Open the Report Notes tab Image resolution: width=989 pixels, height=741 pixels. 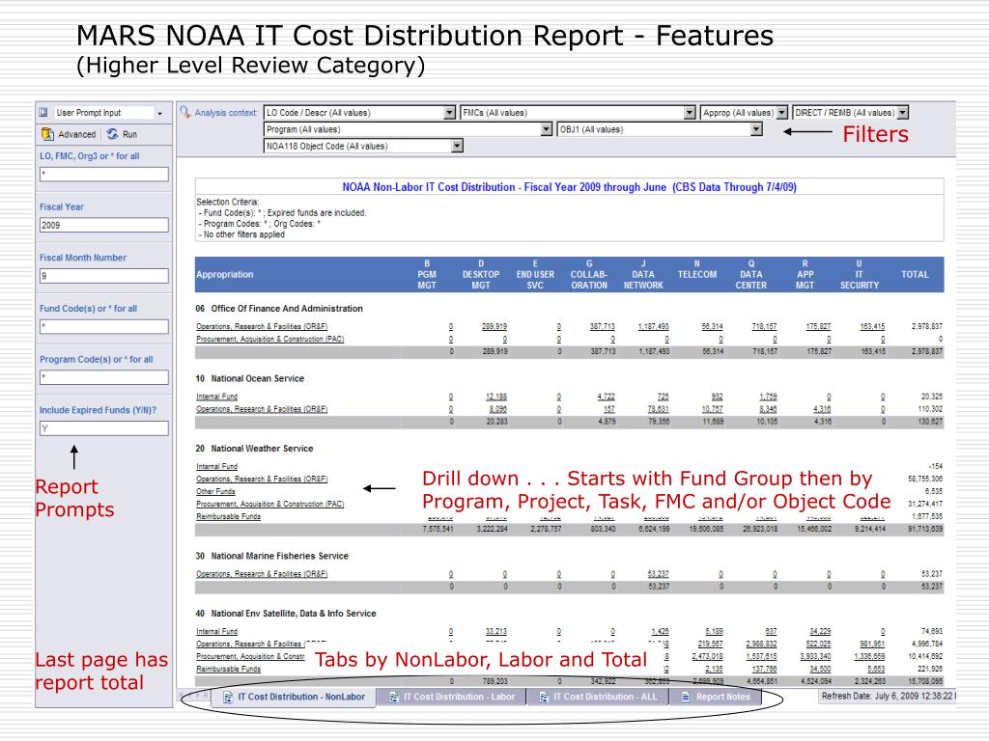coord(716,697)
